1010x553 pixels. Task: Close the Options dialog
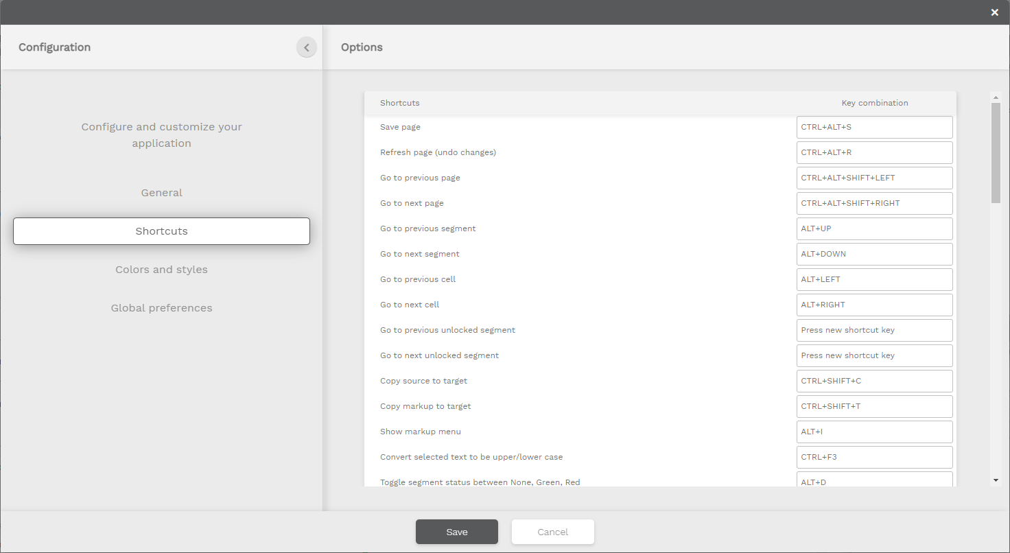tap(994, 12)
